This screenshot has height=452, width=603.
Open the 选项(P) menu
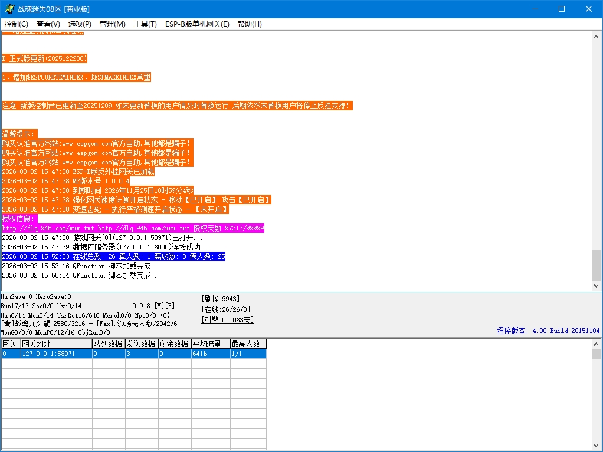pyautogui.click(x=80, y=24)
